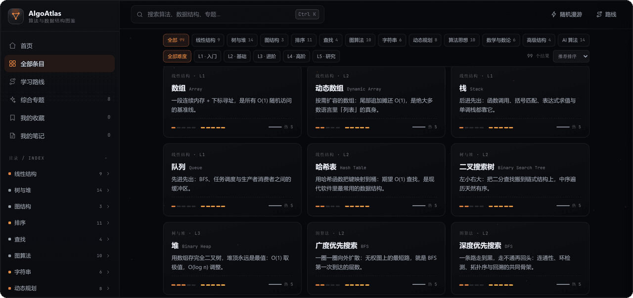Screen dimensions: 633x298
Task: Open 综合专题 in the sidebar
Action: point(60,100)
